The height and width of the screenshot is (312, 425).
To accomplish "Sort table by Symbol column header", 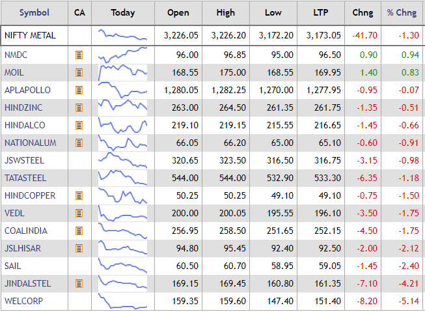I will pyautogui.click(x=33, y=13).
